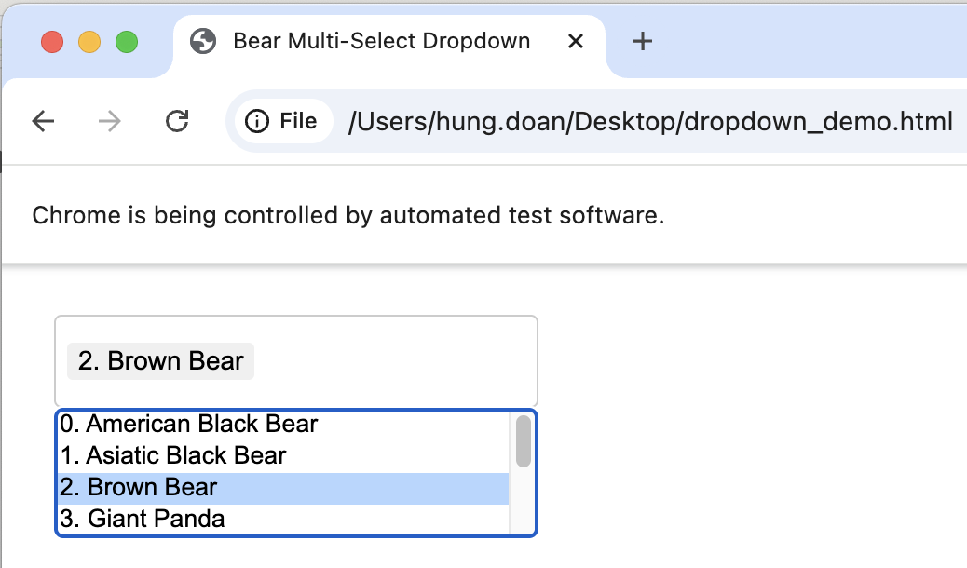Click empty area of selected items box
967x568 pixels.
[401, 361]
